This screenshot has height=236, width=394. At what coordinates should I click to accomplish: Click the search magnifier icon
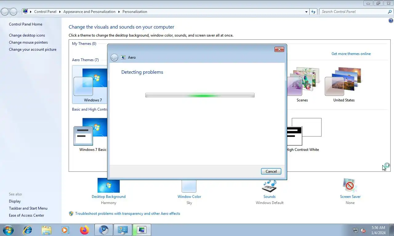390,12
